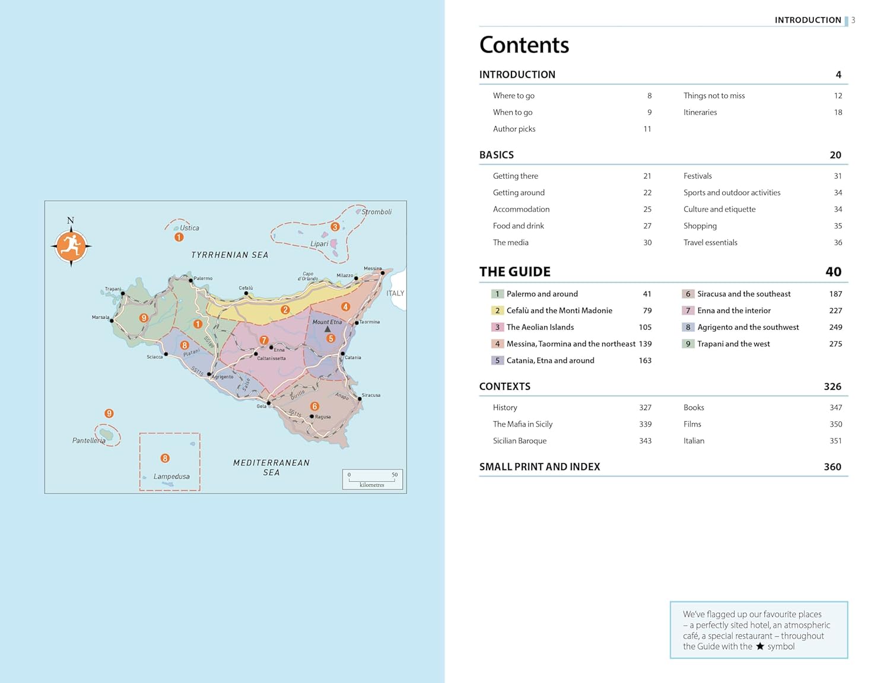Viewport: 890px width, 683px height.
Task: Go to SMALL PRINT AND INDEX heading
Action: 539,467
